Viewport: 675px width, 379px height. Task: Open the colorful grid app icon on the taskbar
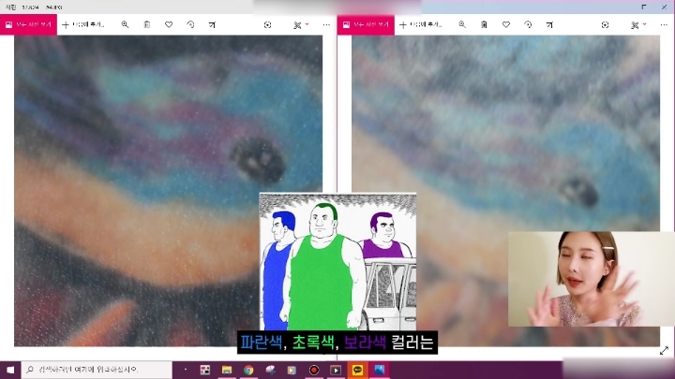point(205,370)
